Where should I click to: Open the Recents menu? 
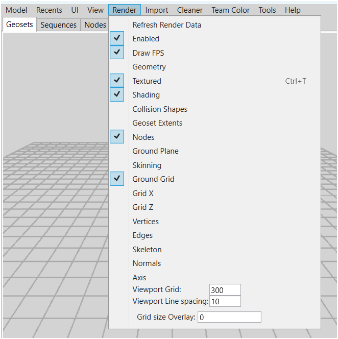coord(49,10)
